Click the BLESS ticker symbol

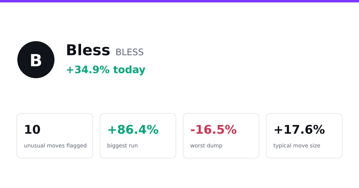[x=130, y=52]
